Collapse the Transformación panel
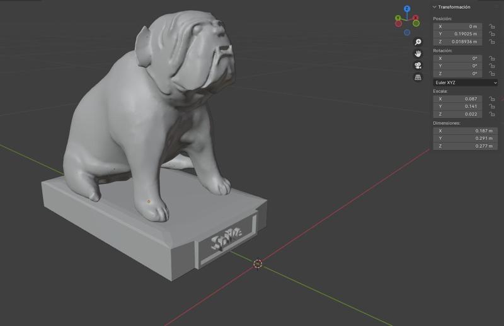This screenshot has height=326, width=504. coord(435,7)
